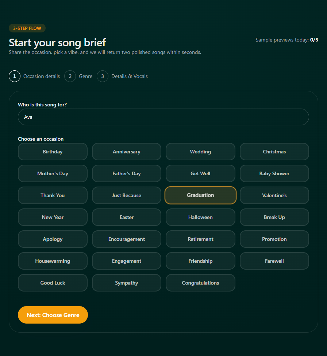This screenshot has height=356, width=327.
Task: Pick the Engagement occasion
Action: (x=126, y=261)
